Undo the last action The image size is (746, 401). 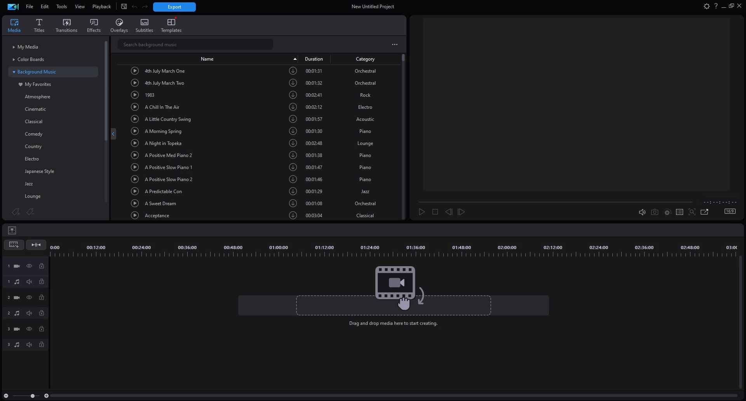click(x=134, y=7)
